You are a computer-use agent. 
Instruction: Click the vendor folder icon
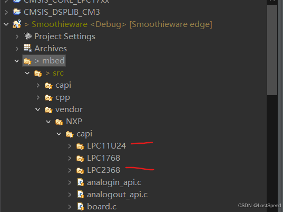coord(48,110)
